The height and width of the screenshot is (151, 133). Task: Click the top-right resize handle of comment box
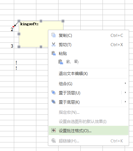click(63, 21)
